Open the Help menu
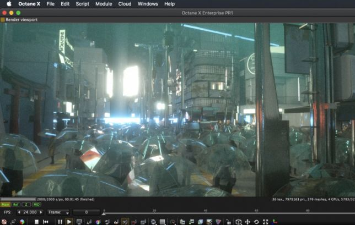The image size is (355, 225). tap(169, 4)
